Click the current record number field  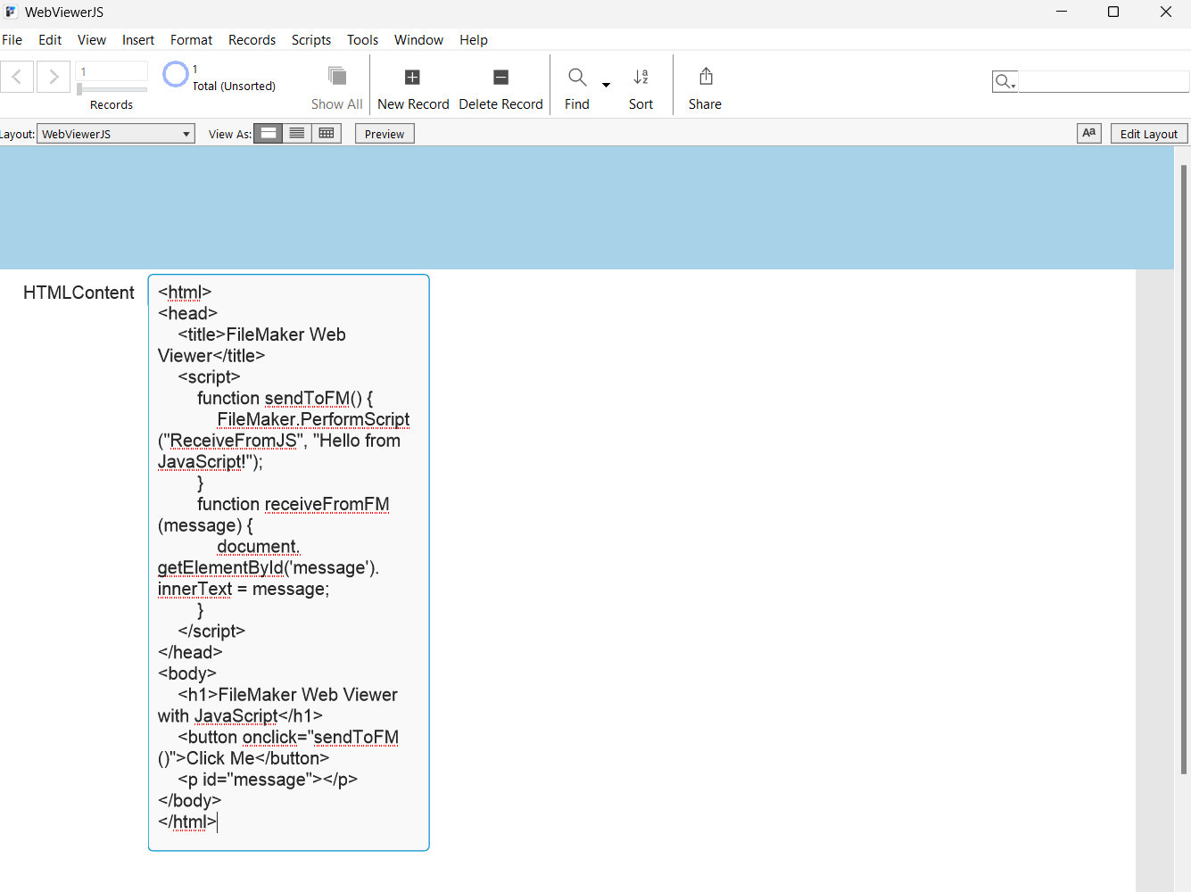point(112,71)
